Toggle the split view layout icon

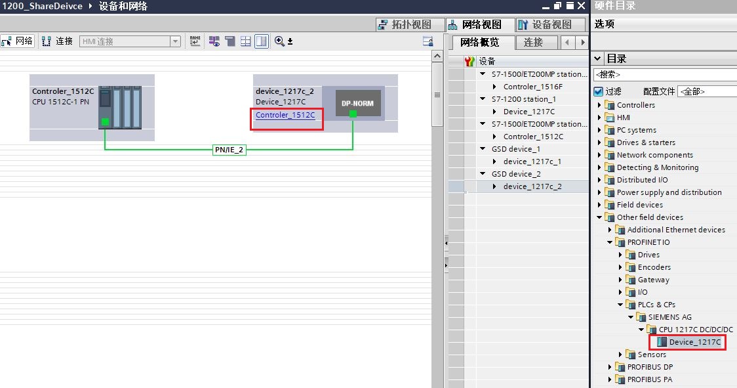(x=262, y=41)
